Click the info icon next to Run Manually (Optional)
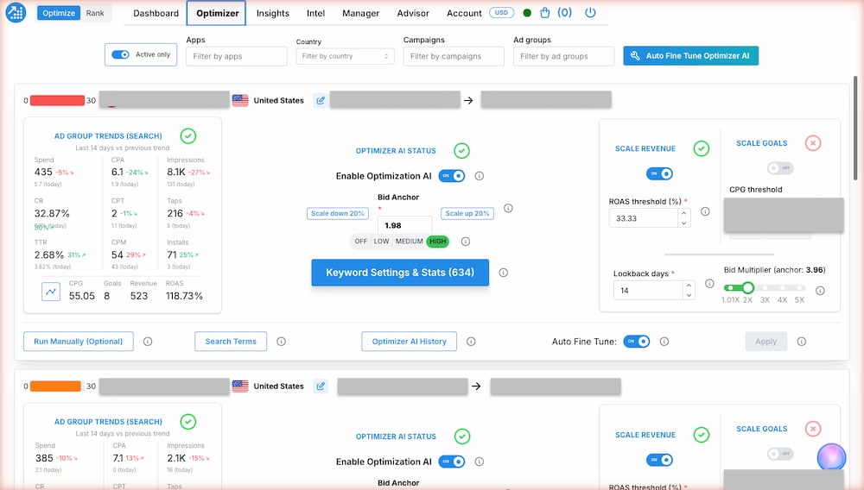 (x=148, y=342)
